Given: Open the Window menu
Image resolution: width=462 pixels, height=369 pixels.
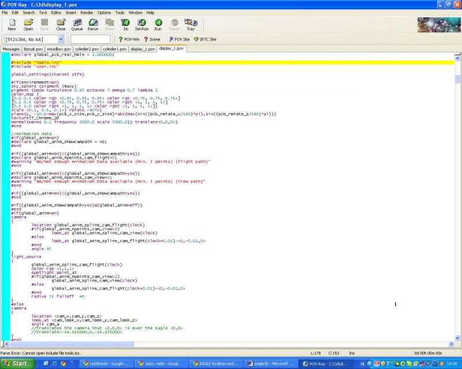Looking at the screenshot, I should click(x=135, y=13).
